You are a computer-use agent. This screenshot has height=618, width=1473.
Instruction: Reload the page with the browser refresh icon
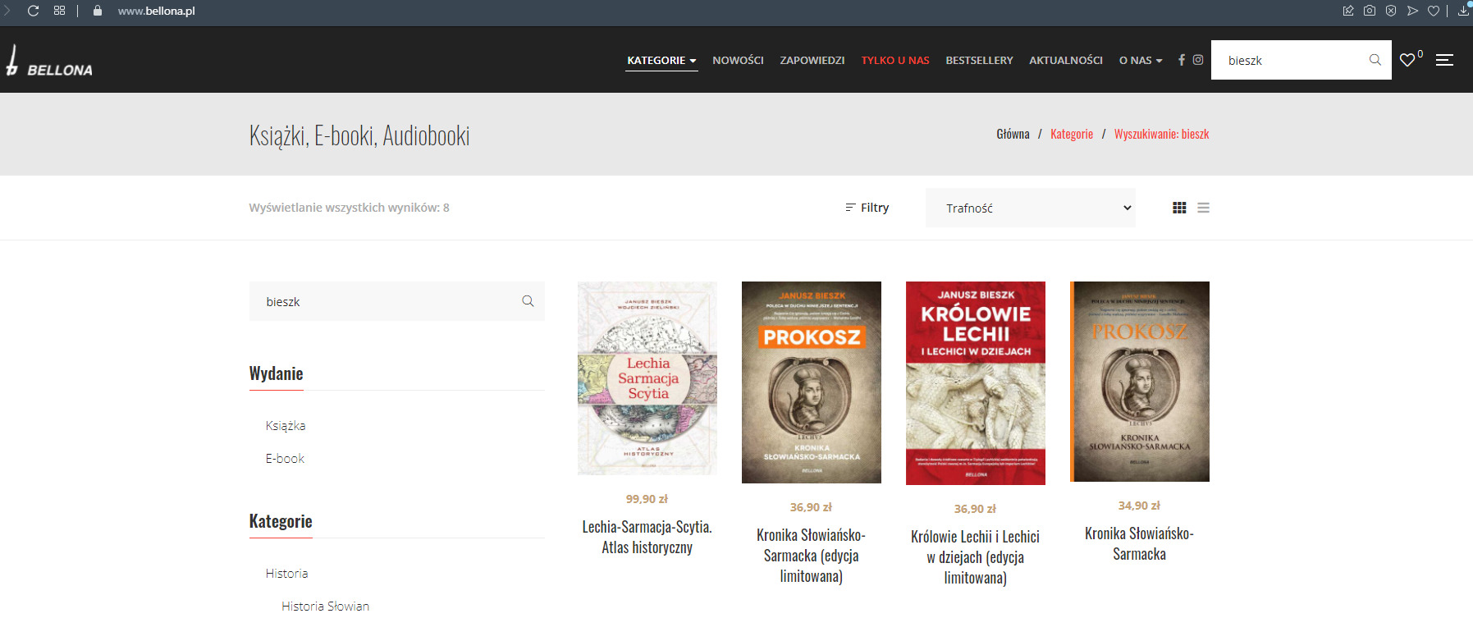point(33,11)
